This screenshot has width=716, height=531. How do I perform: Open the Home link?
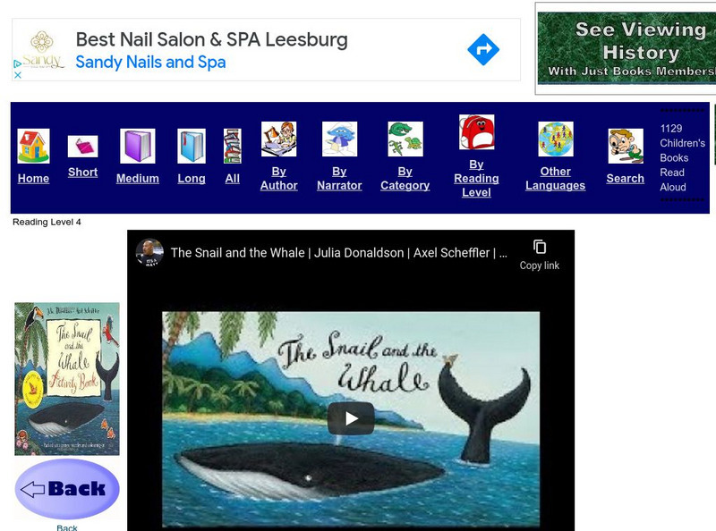[33, 179]
